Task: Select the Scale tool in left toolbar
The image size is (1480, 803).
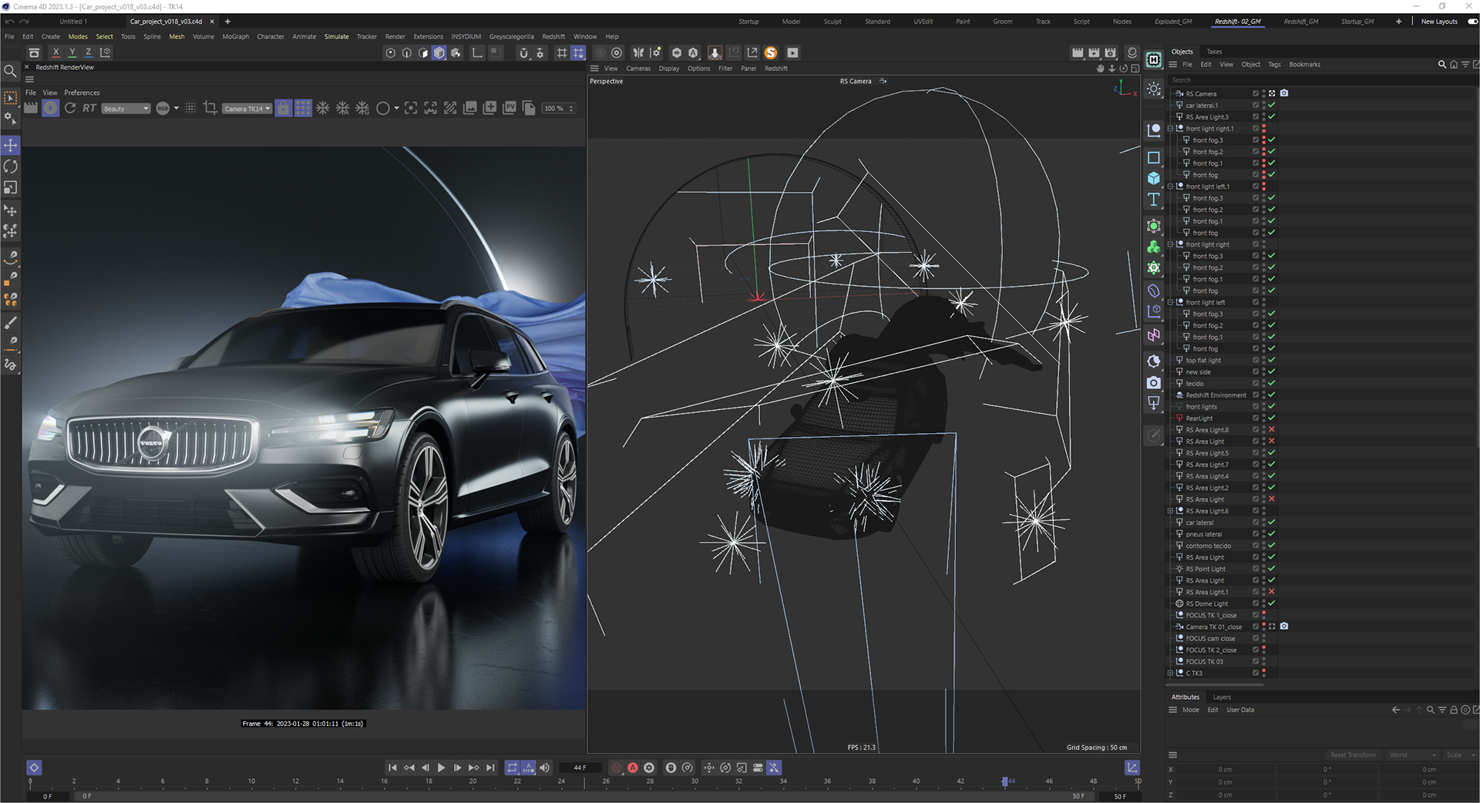Action: click(x=11, y=188)
